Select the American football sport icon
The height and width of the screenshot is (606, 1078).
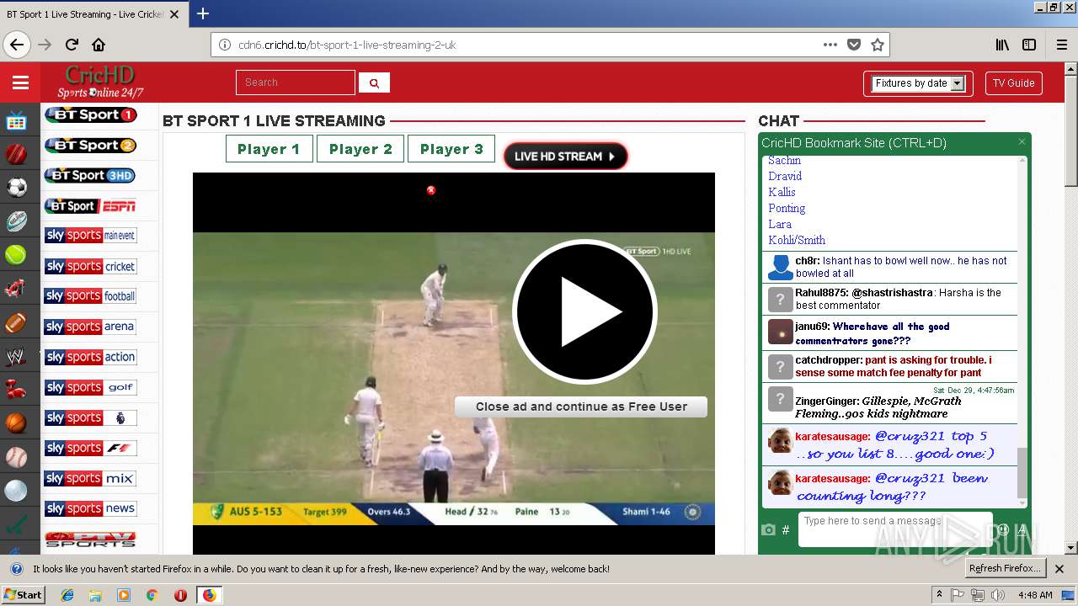click(x=16, y=322)
